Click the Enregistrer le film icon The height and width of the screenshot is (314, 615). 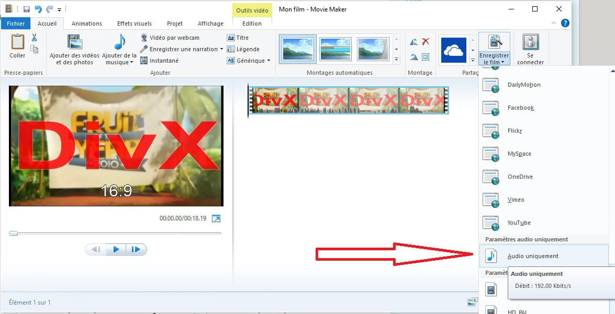click(495, 42)
